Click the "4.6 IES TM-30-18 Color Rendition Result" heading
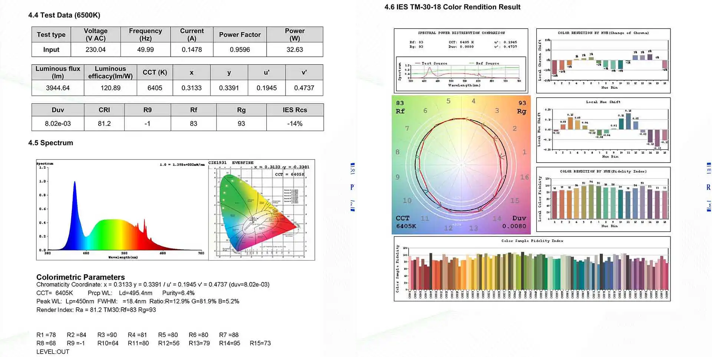712x357 pixels. tap(452, 7)
